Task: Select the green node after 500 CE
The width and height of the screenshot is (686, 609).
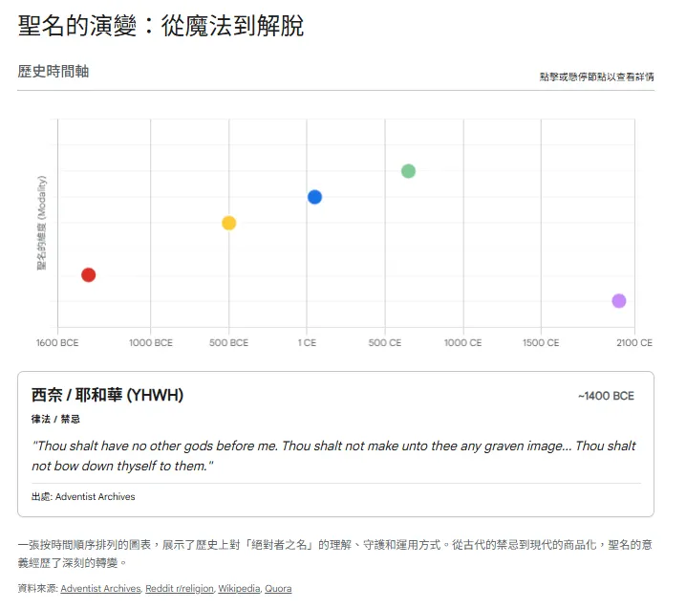Action: [x=408, y=171]
